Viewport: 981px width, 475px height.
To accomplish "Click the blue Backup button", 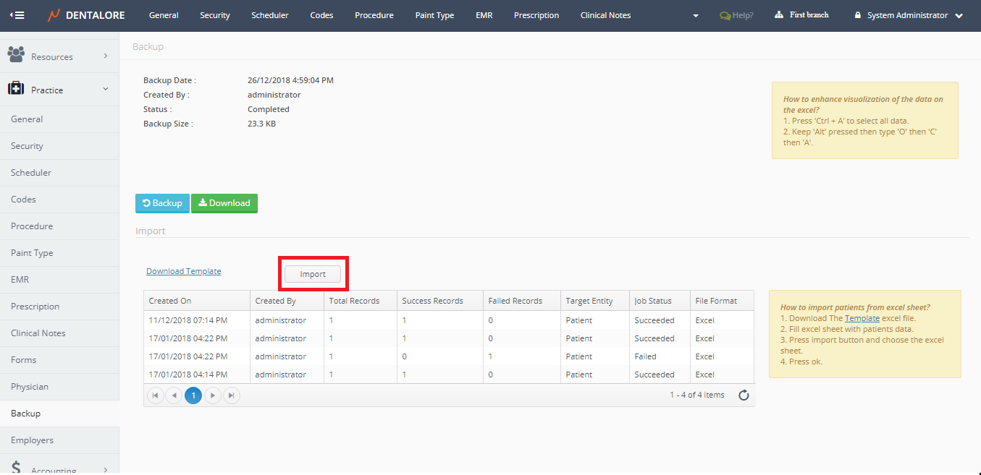I will click(162, 203).
